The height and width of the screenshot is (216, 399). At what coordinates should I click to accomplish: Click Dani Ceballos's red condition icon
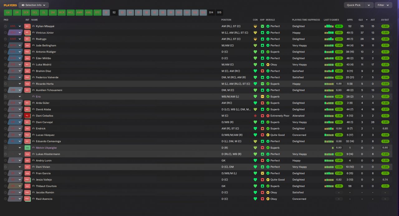(255, 116)
